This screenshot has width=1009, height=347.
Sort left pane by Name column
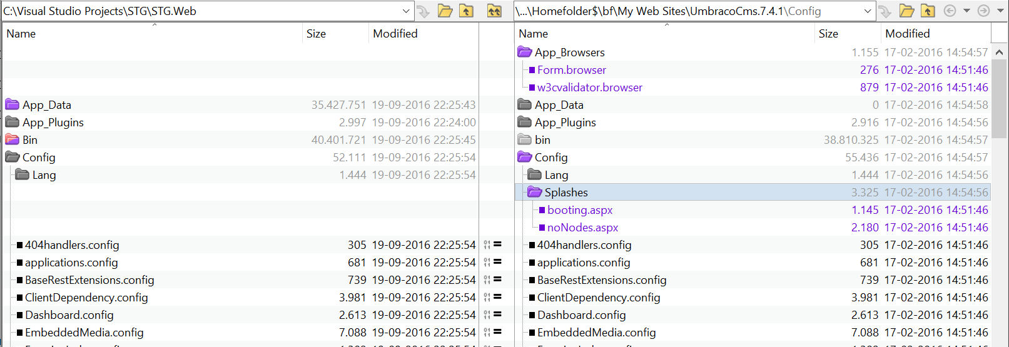pyautogui.click(x=153, y=34)
